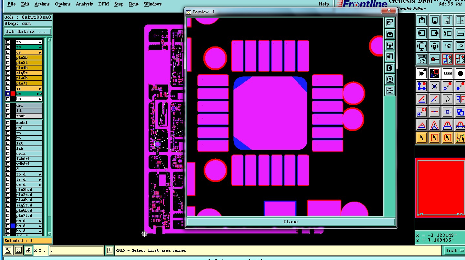
Task: Click the X Y coordinate input field
Action: (x=77, y=250)
